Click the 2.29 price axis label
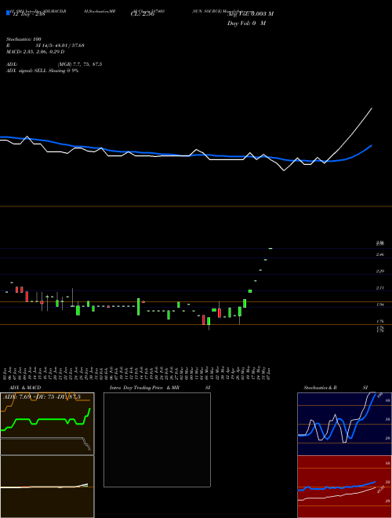 click(x=380, y=272)
